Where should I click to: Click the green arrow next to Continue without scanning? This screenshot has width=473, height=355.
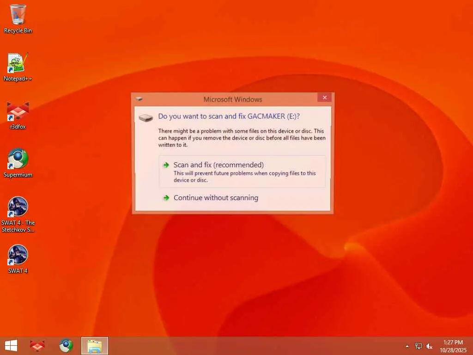(166, 198)
